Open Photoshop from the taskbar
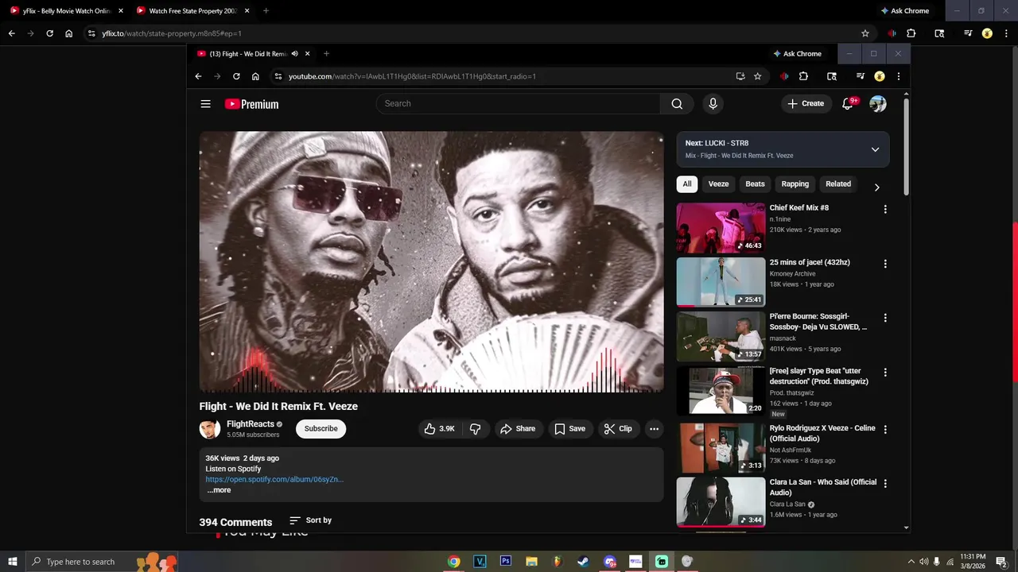The width and height of the screenshot is (1018, 572). 506,562
